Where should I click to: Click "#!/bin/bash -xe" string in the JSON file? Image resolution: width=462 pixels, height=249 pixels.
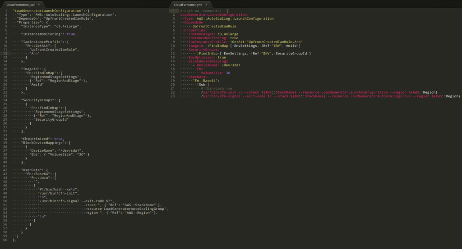[58, 189]
